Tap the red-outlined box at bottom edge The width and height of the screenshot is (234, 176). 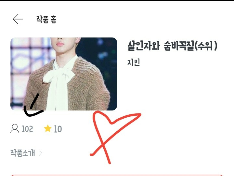[117, 175]
